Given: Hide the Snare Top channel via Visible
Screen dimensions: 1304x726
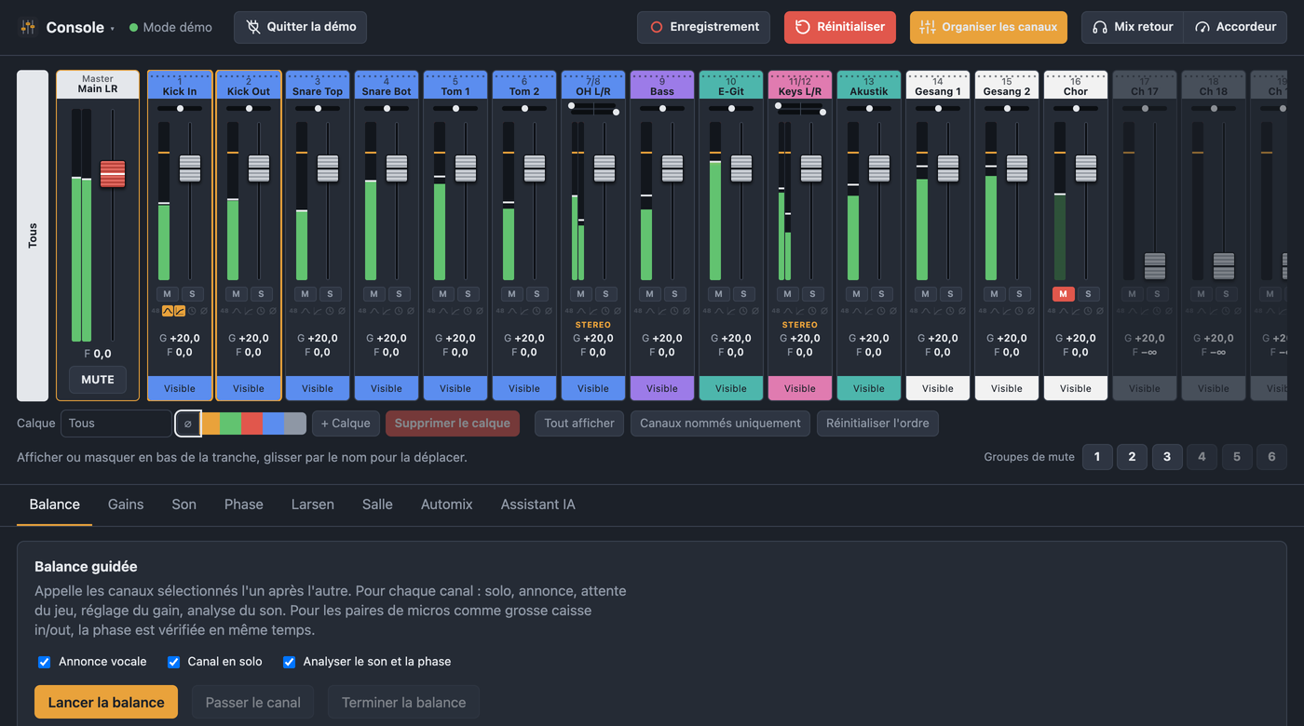Looking at the screenshot, I should (318, 388).
